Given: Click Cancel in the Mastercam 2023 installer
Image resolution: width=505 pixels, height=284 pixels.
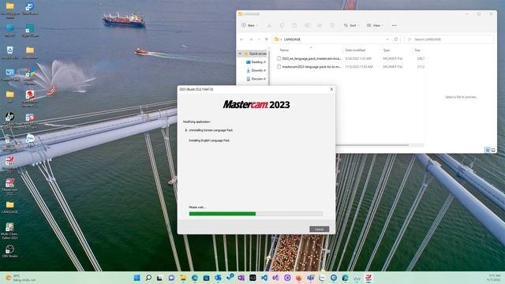Looking at the screenshot, I should pyautogui.click(x=319, y=230).
